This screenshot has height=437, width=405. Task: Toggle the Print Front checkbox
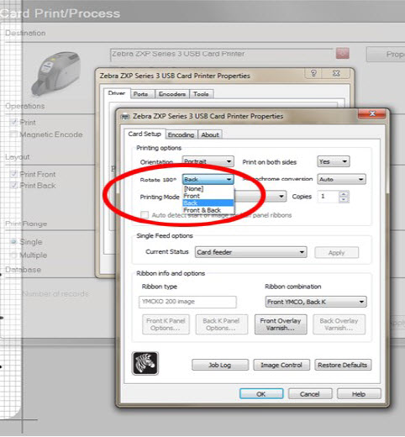click(x=13, y=174)
